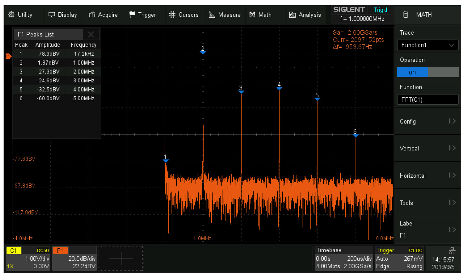Image resolution: width=466 pixels, height=277 pixels.
Task: Toggle the Operation on/off switch
Action: [x=428, y=72]
